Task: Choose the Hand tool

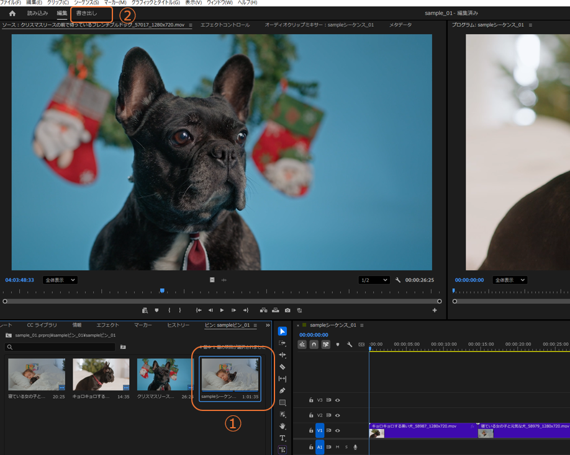Action: pyautogui.click(x=283, y=426)
